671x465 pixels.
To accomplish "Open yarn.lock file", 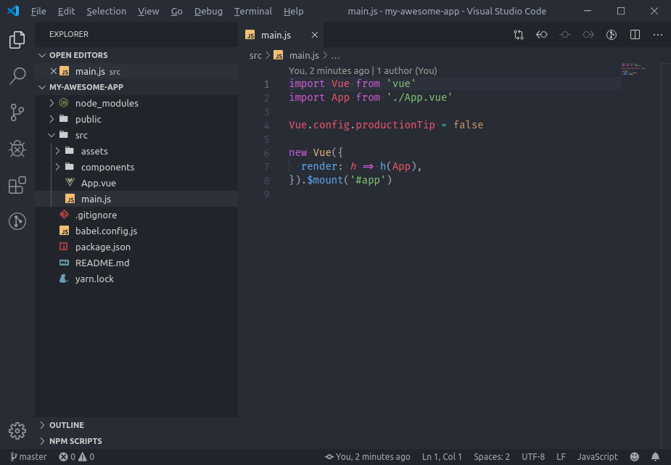I will [136, 279].
